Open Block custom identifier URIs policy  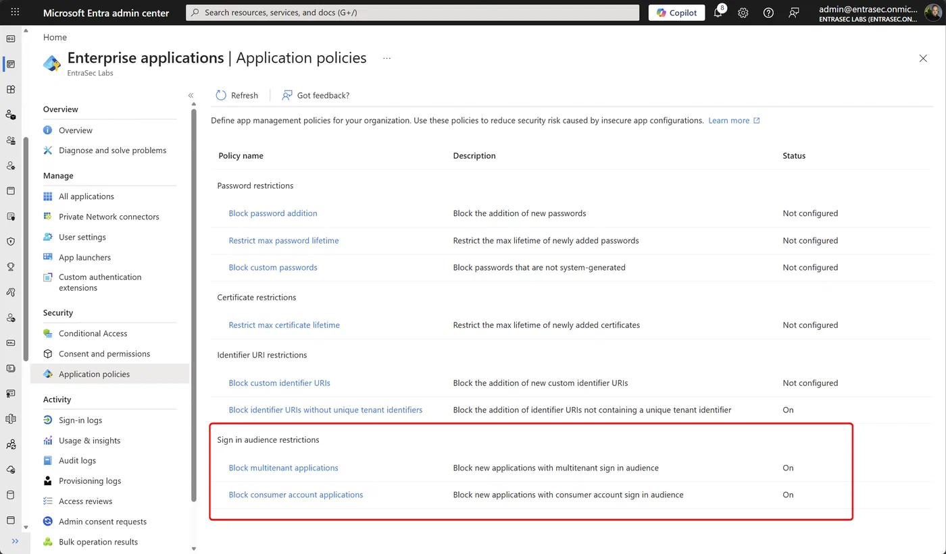click(279, 383)
